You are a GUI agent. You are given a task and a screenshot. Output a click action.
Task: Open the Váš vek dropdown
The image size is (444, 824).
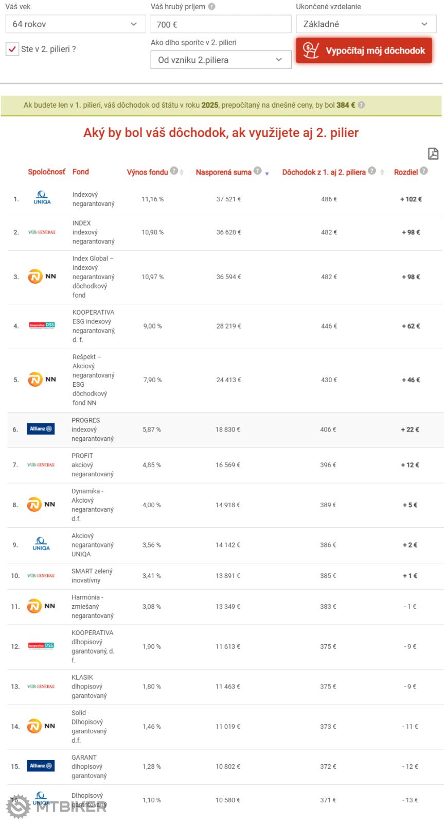click(x=76, y=24)
